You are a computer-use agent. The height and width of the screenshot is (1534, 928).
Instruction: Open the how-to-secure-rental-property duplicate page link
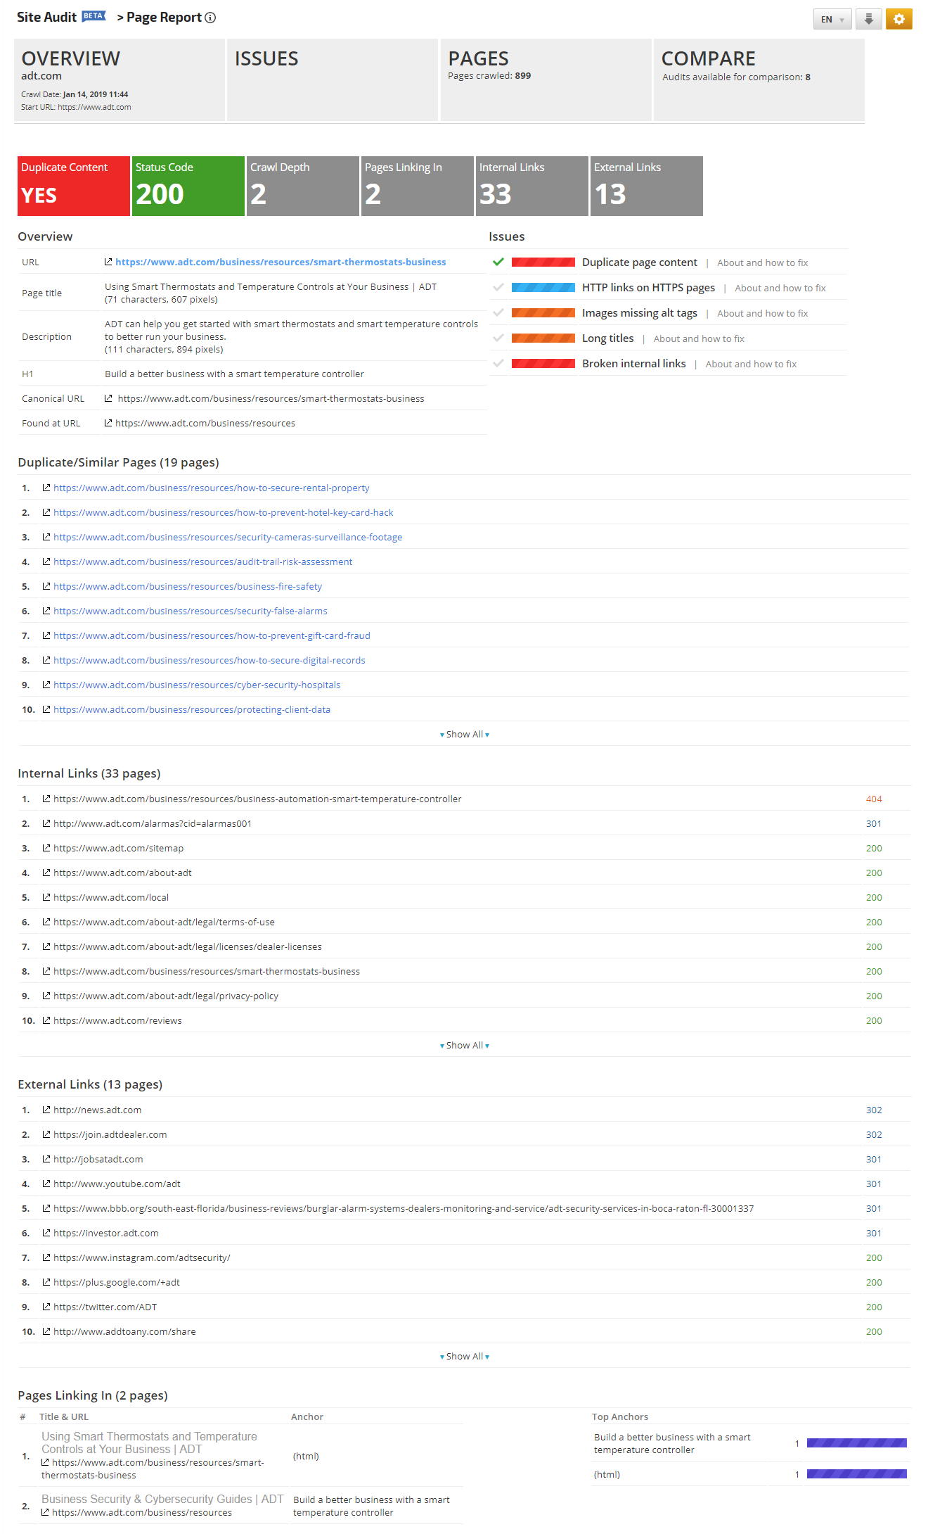pyautogui.click(x=211, y=488)
